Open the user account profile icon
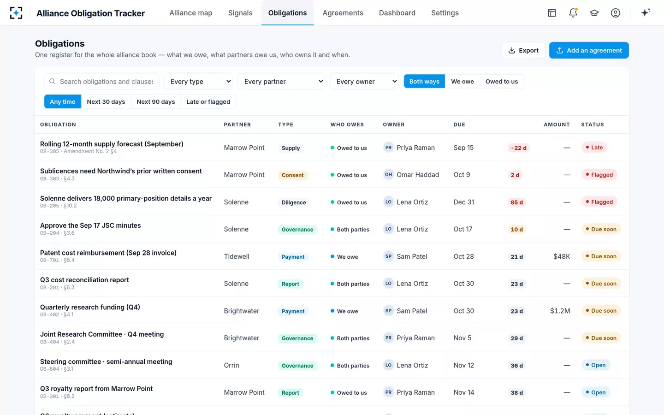This screenshot has height=415, width=664. (616, 13)
